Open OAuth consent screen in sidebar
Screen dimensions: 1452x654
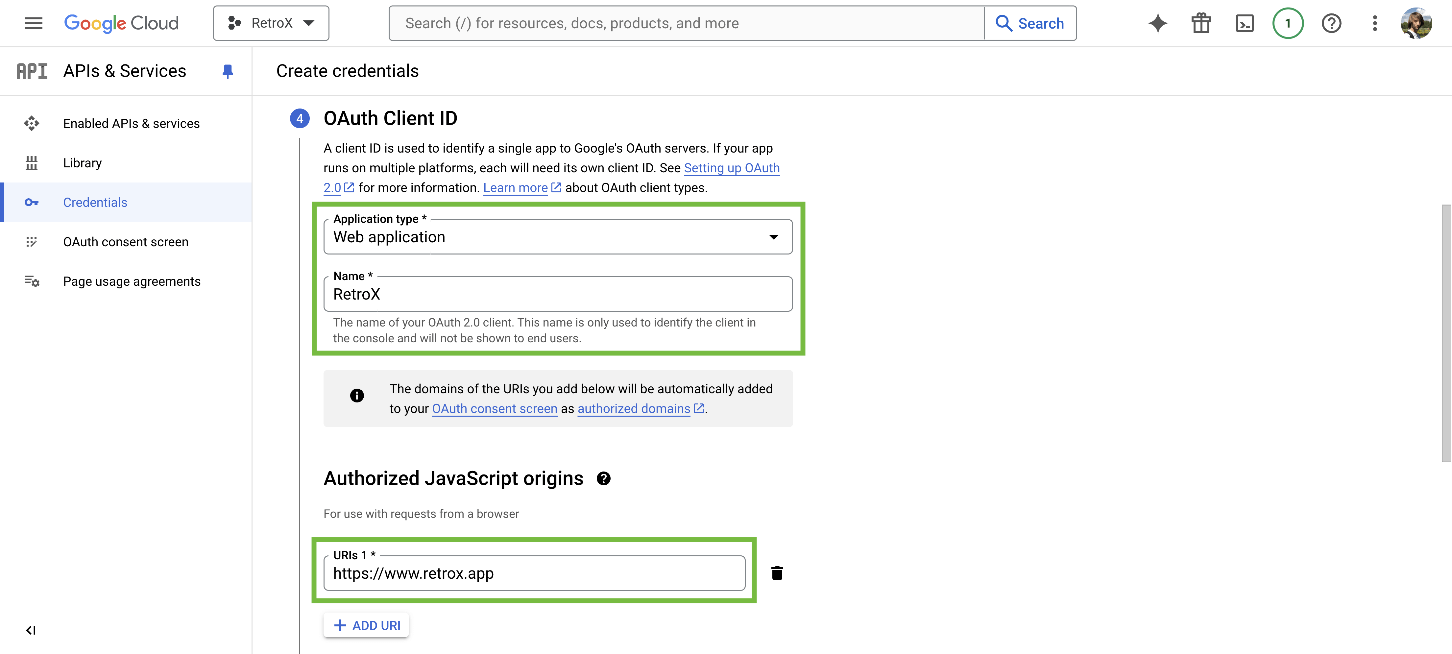[x=126, y=242]
